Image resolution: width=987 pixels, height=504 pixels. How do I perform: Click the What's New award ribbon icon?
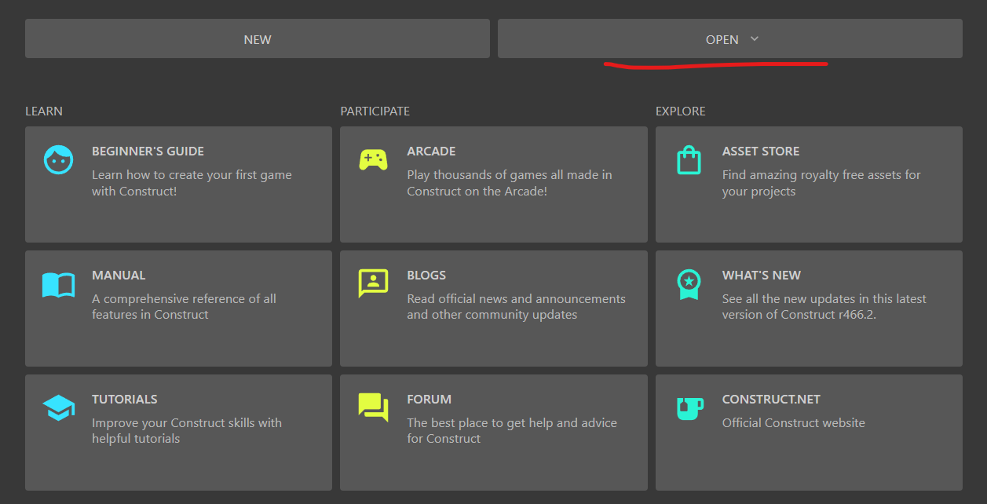689,284
